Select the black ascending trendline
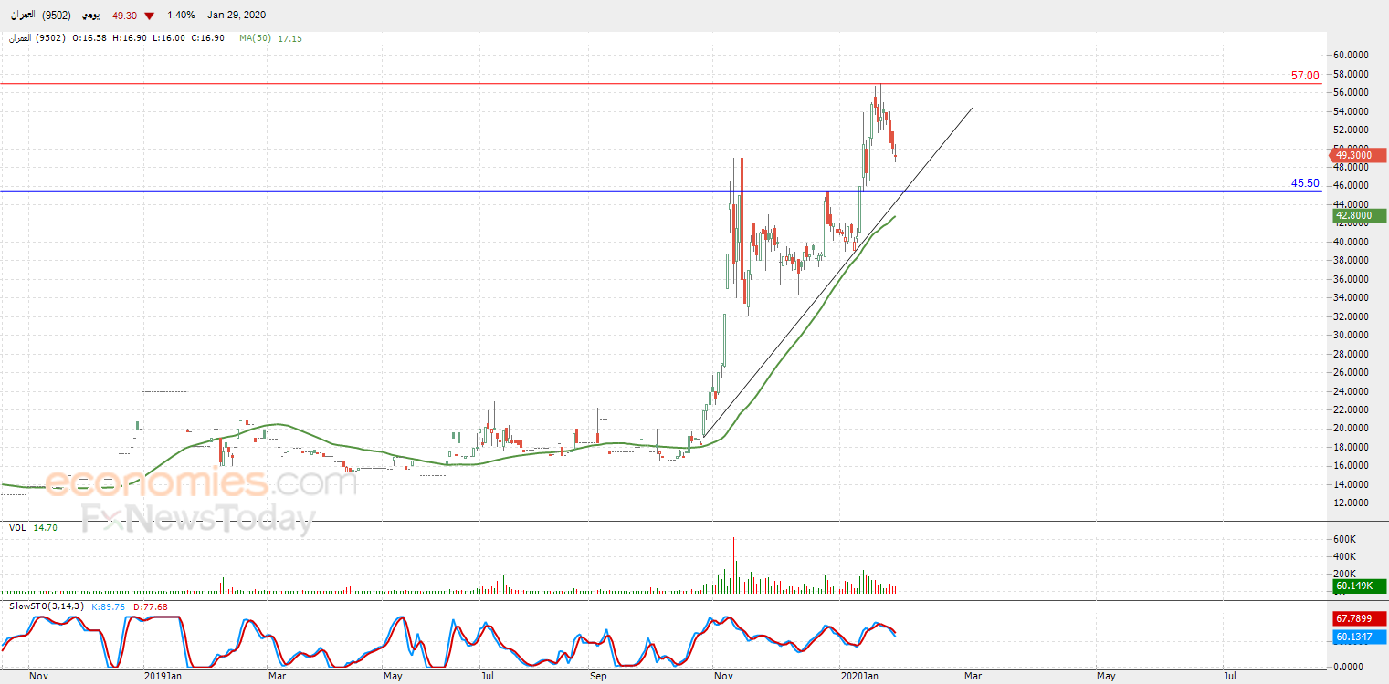This screenshot has width=1389, height=684. tap(837, 272)
